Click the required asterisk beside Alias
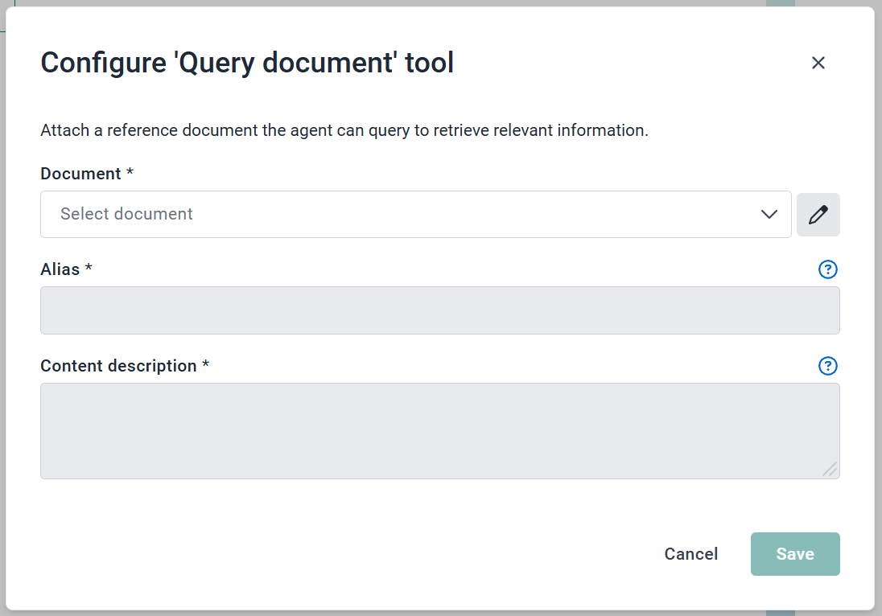The image size is (882, 616). coord(89,269)
